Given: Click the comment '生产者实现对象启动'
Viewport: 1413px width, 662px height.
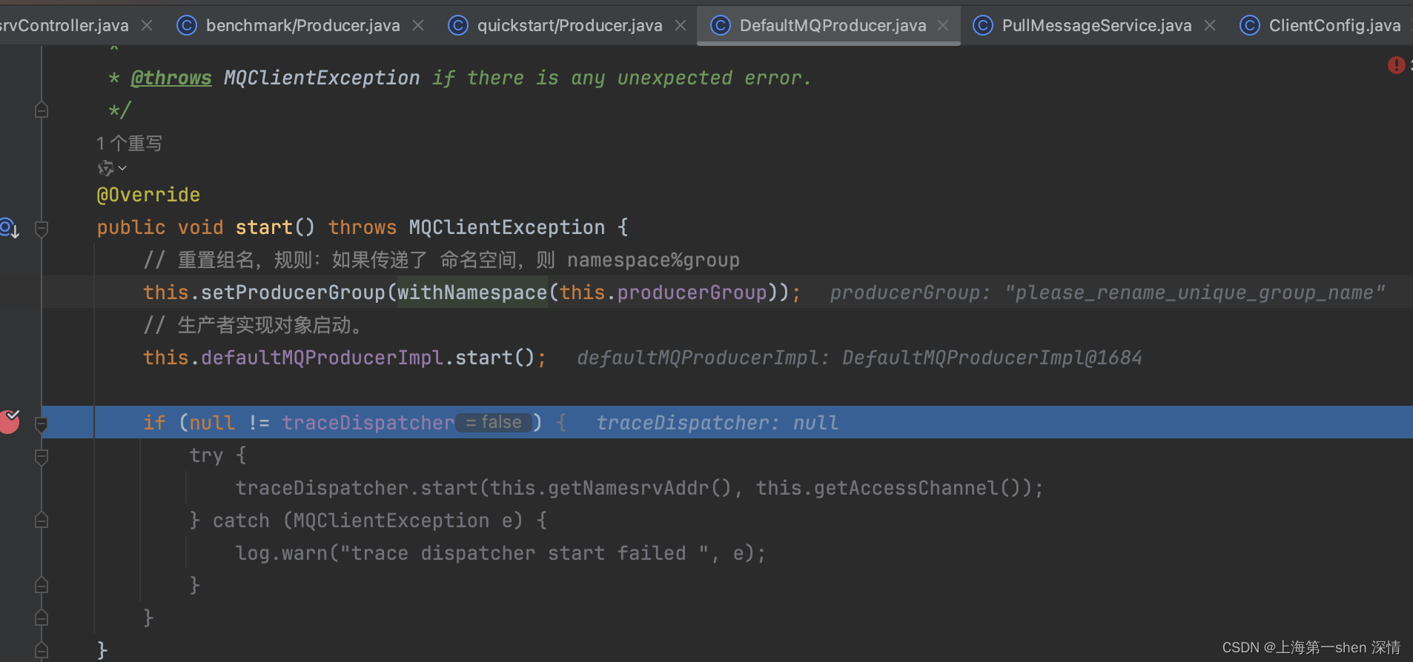Looking at the screenshot, I should pos(253,325).
